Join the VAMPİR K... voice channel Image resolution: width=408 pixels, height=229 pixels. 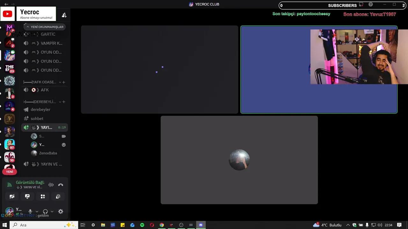(x=45, y=43)
